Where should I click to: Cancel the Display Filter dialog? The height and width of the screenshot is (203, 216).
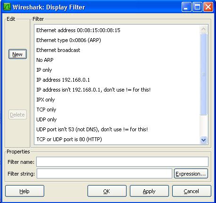[x=192, y=191]
